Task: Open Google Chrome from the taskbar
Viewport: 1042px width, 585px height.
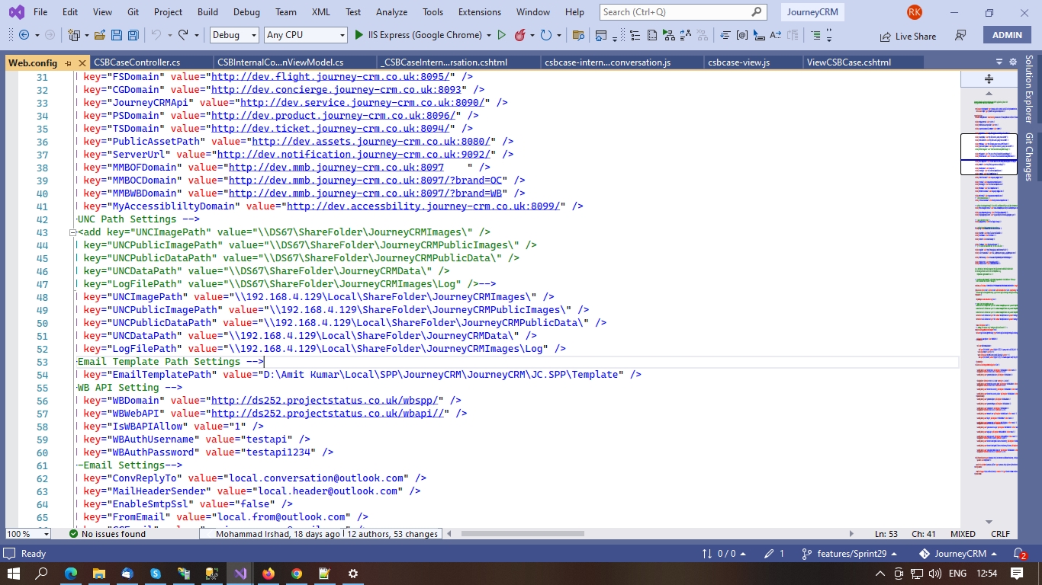Action: pos(297,574)
